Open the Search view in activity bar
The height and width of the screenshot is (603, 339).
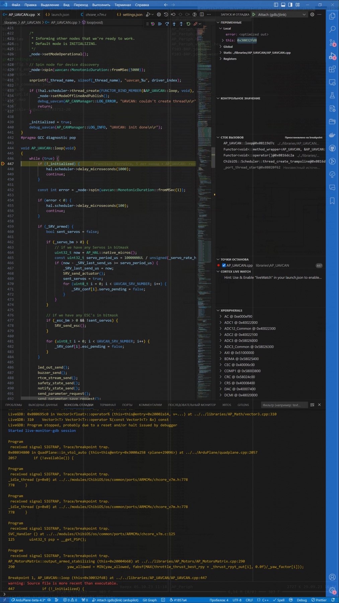click(x=332, y=29)
